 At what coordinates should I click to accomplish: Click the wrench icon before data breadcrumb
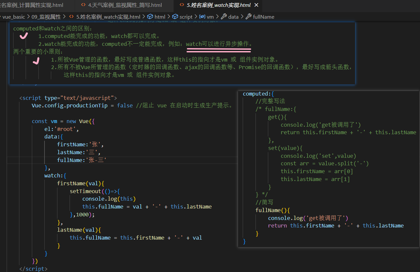pos(224,17)
